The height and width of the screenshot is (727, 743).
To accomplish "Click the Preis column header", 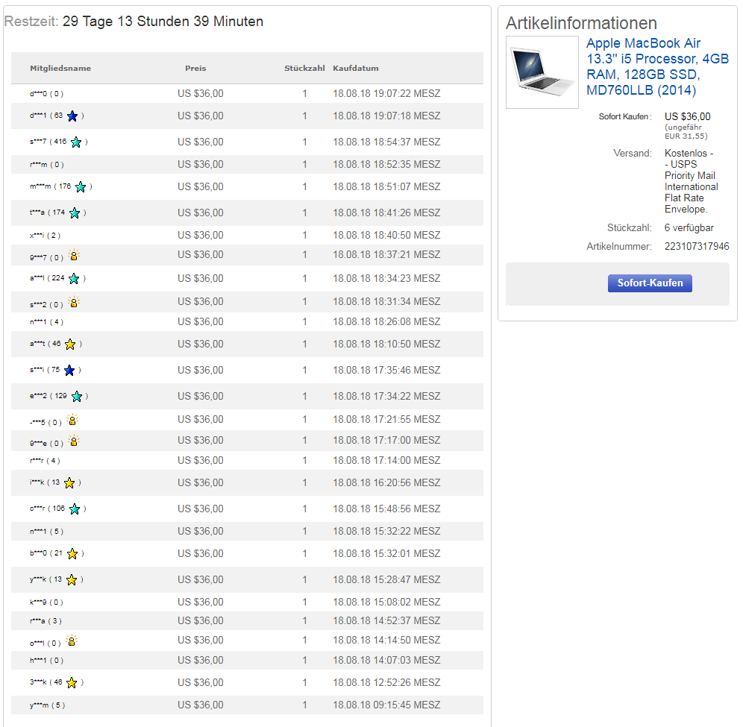I will coord(195,69).
